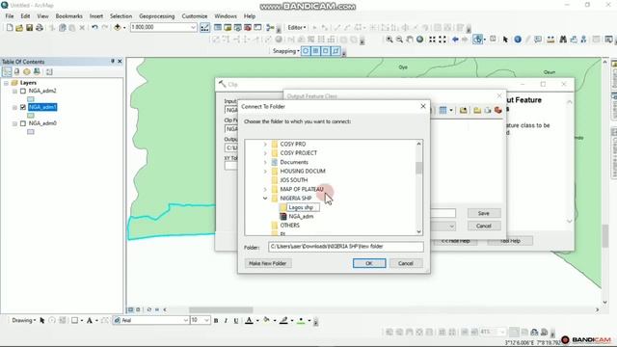Collapse the NIGERIA SHP folder
This screenshot has width=617, height=347.
pos(265,199)
